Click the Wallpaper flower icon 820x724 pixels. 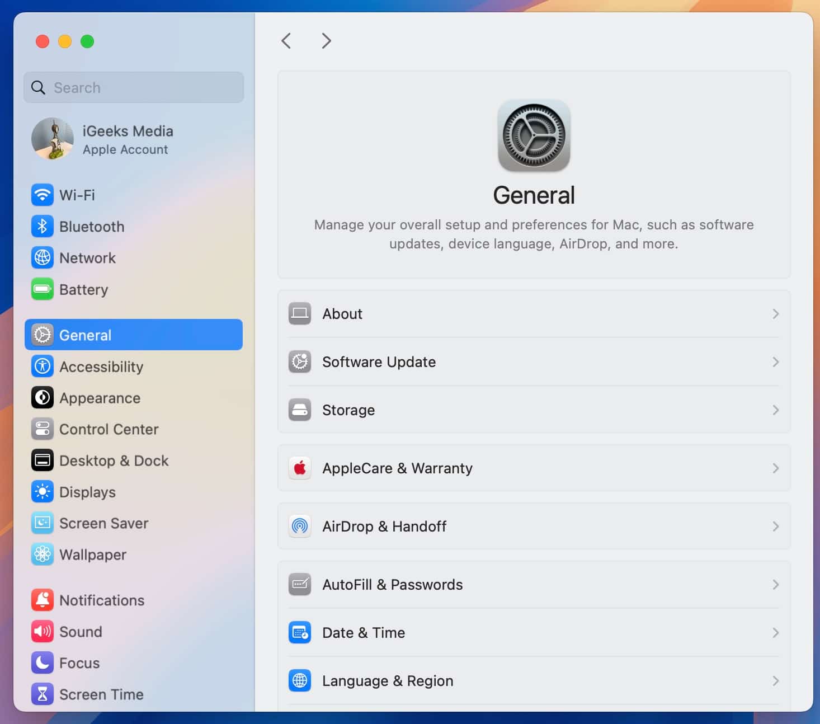coord(42,554)
